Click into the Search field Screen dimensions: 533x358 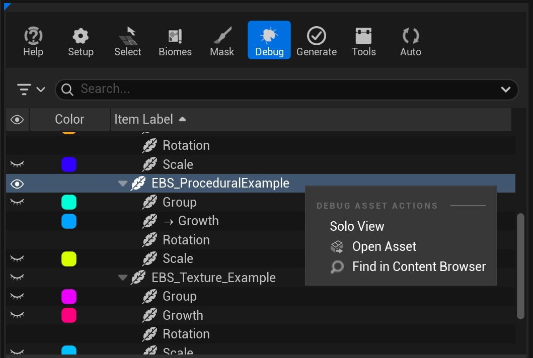coord(287,89)
